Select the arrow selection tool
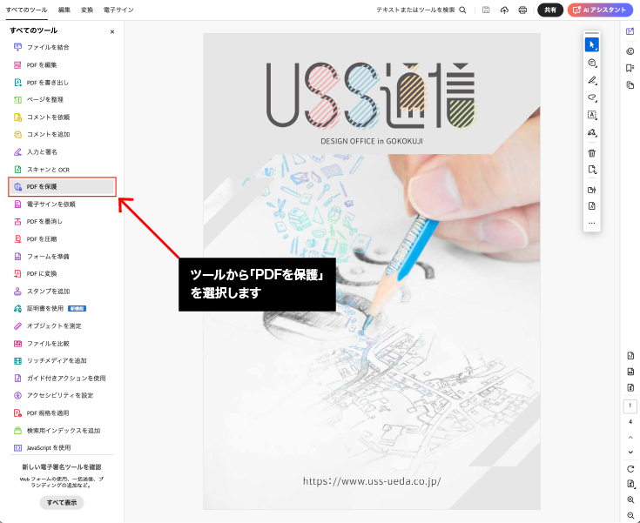This screenshot has height=523, width=640. click(592, 45)
